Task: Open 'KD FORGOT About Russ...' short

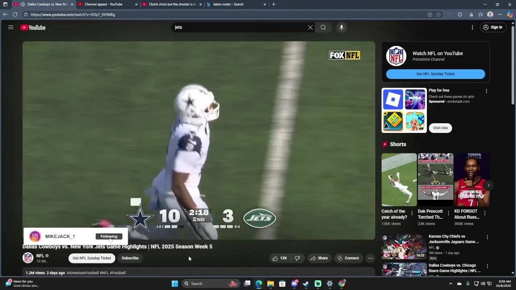Action: (x=472, y=180)
